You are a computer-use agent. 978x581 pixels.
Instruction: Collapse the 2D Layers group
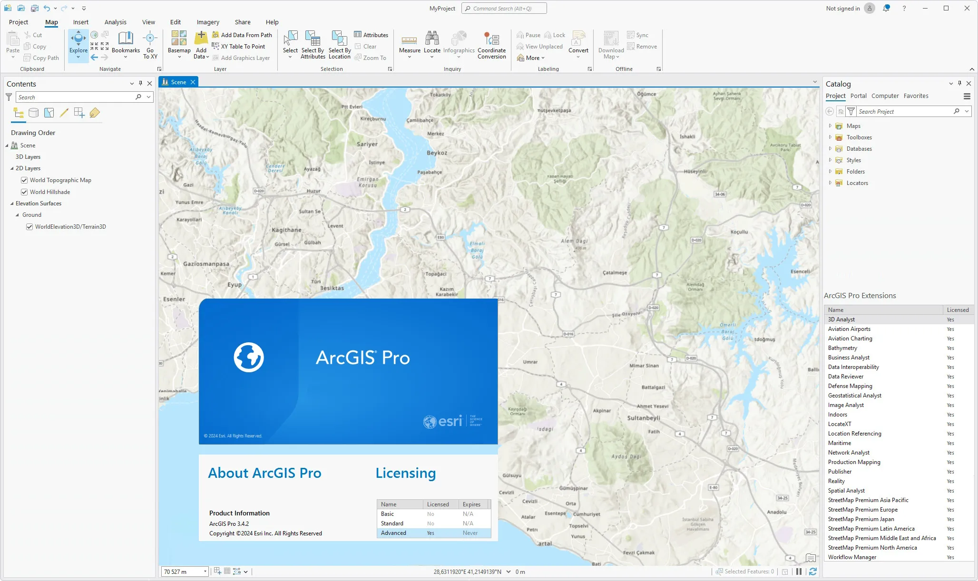[12, 168]
